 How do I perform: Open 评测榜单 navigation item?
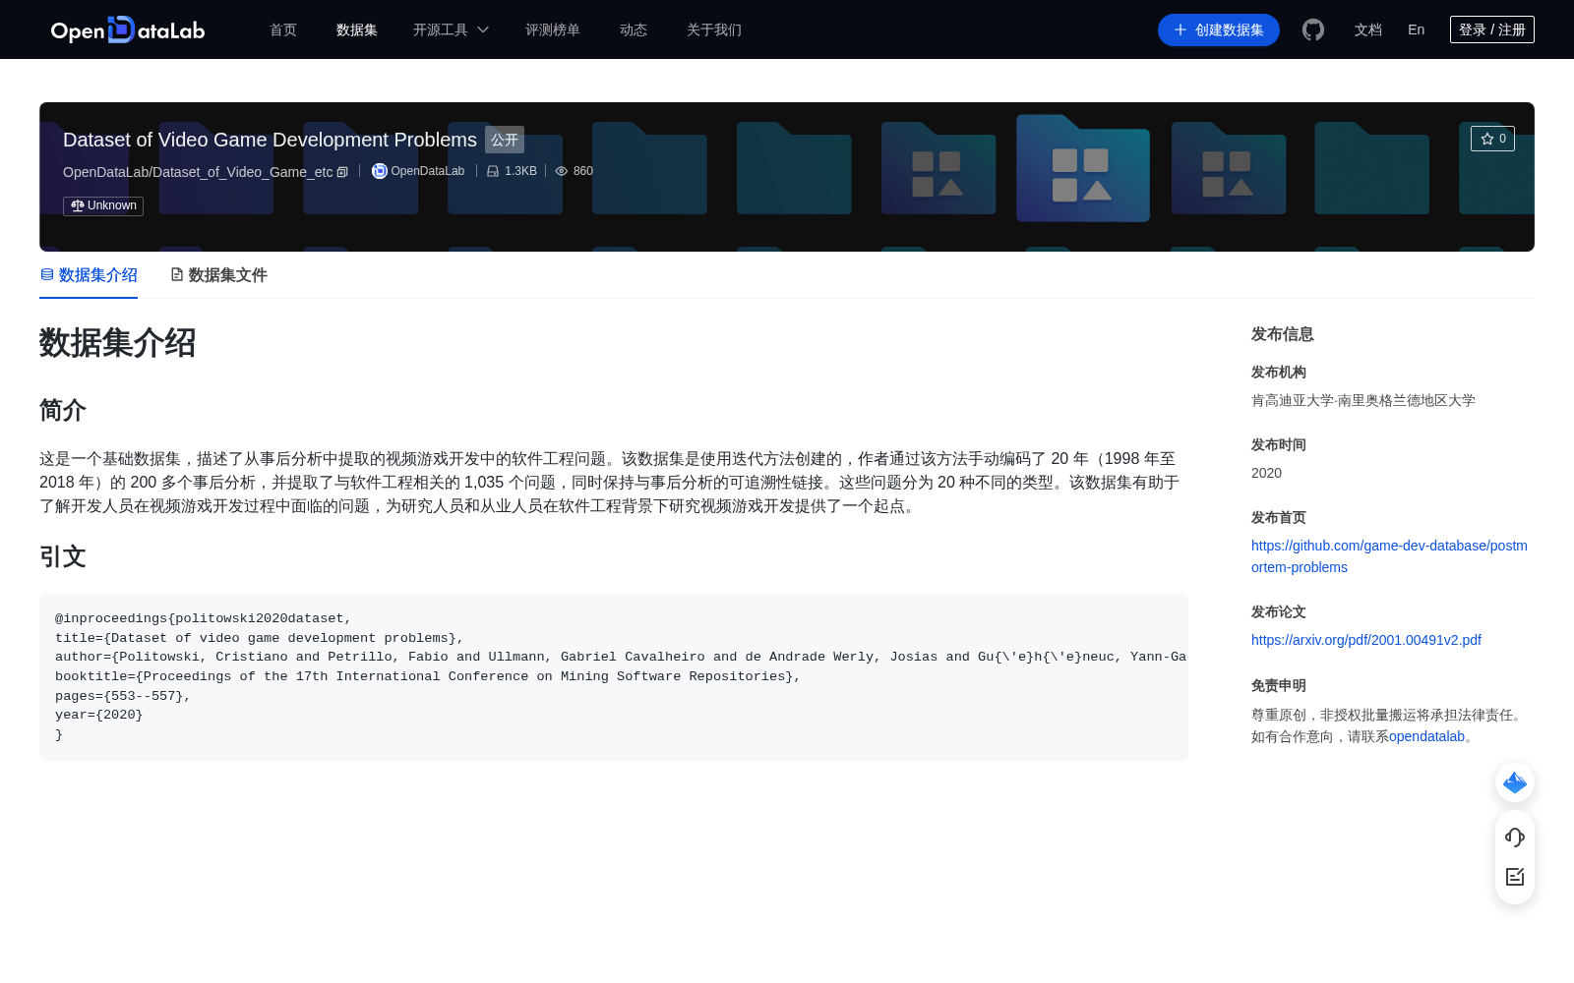[x=553, y=29]
